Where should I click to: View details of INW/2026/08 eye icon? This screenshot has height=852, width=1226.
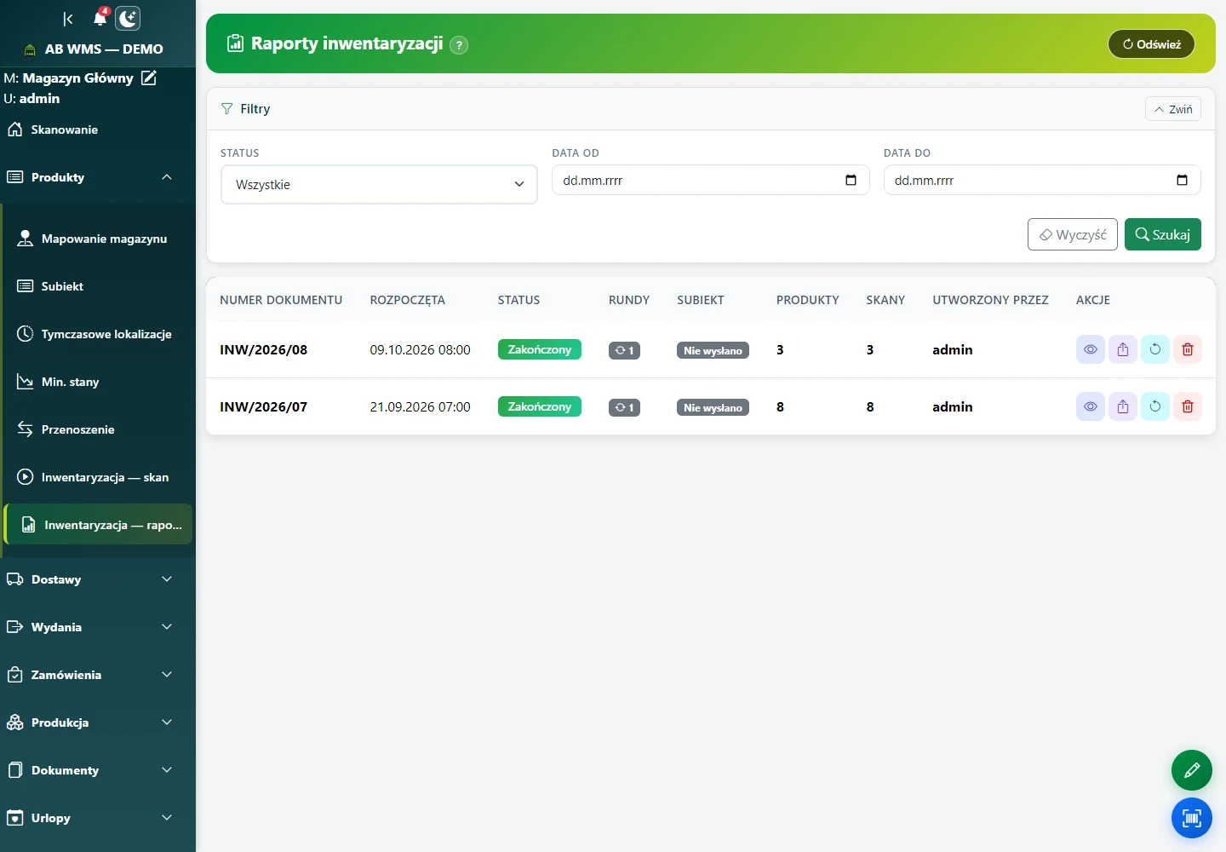click(1091, 349)
